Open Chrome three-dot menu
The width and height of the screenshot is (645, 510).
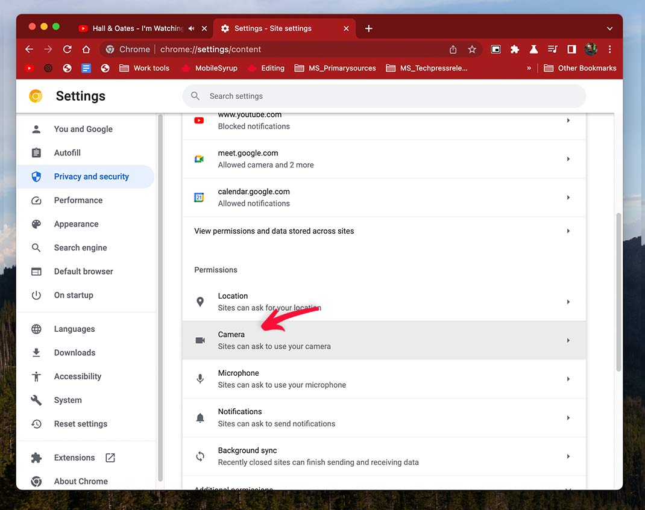pos(609,49)
